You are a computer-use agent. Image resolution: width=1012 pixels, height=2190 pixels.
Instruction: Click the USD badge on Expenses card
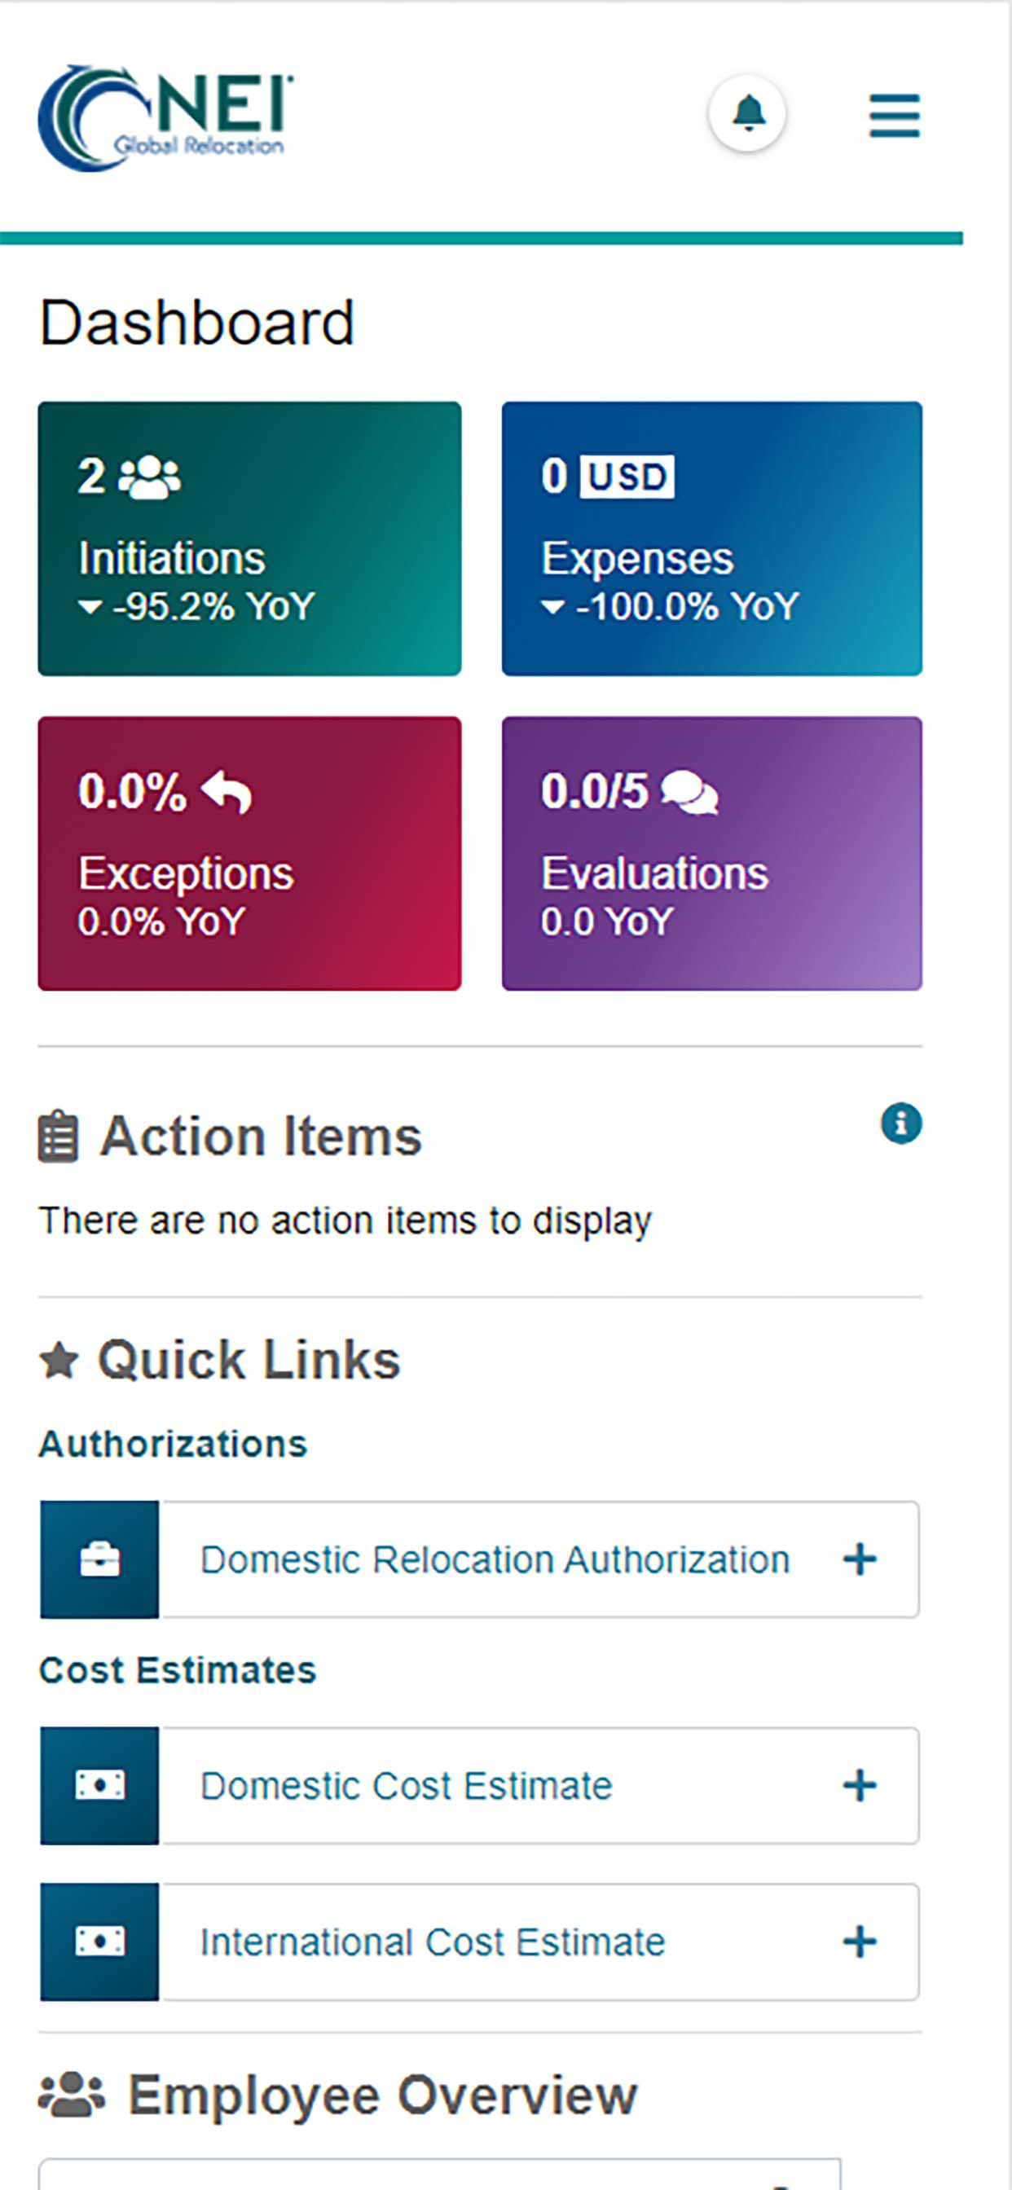627,476
